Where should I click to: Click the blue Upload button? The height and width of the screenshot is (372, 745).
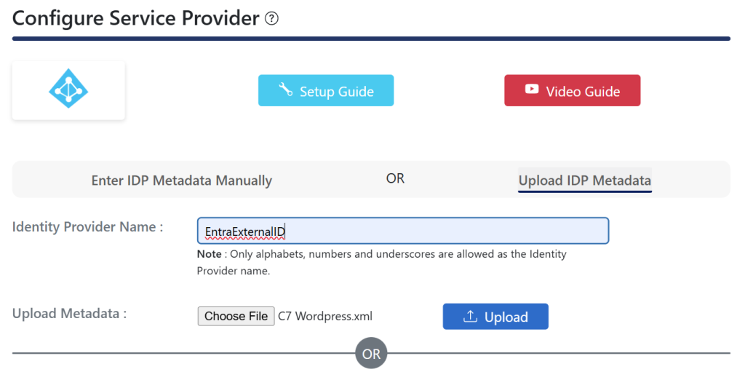[x=495, y=317]
